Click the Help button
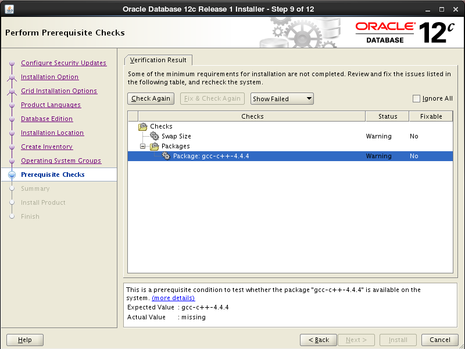 tap(25, 340)
